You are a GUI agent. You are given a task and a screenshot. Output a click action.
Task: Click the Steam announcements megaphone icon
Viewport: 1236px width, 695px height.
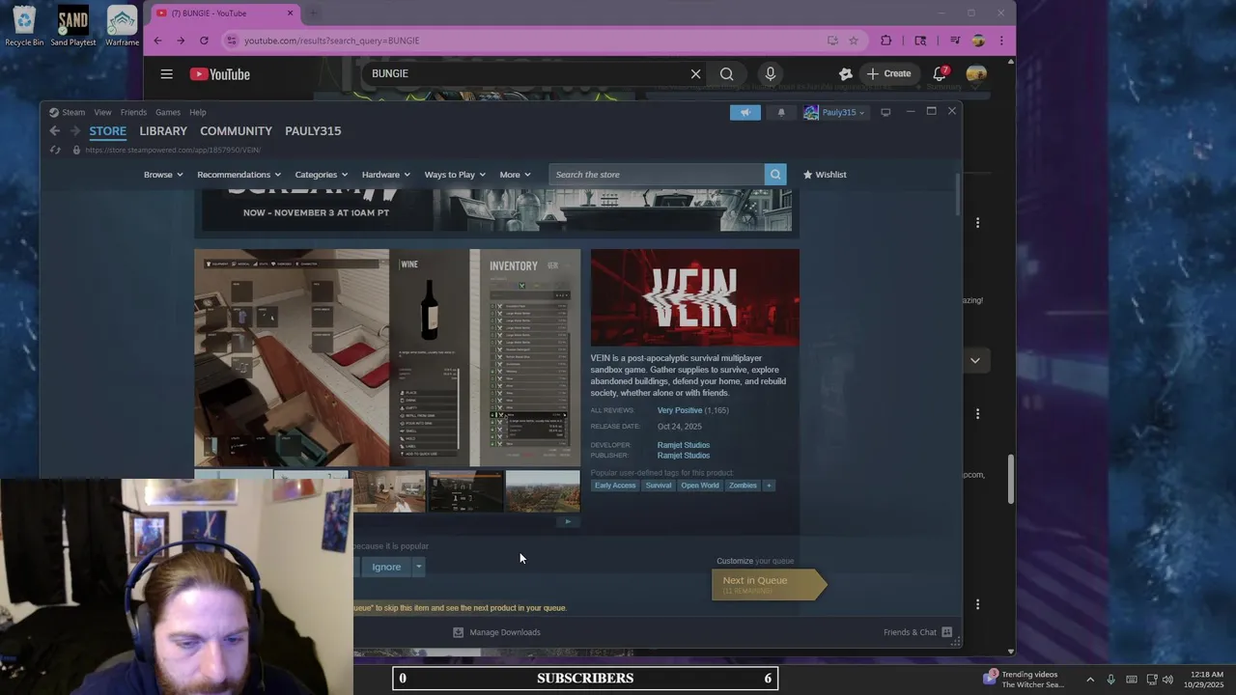coord(745,112)
